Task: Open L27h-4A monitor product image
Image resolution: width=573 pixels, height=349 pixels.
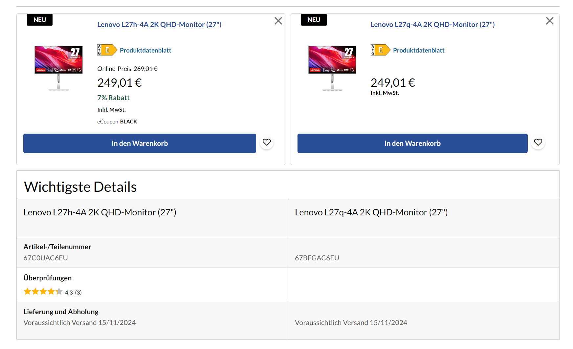Action: coord(58,68)
